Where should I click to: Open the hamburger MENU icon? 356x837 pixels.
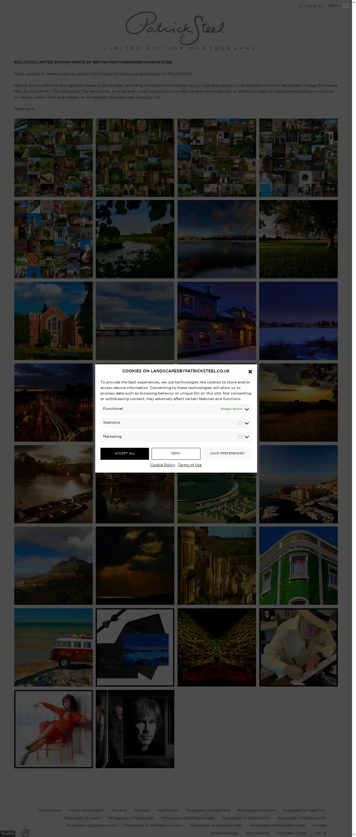pos(345,6)
